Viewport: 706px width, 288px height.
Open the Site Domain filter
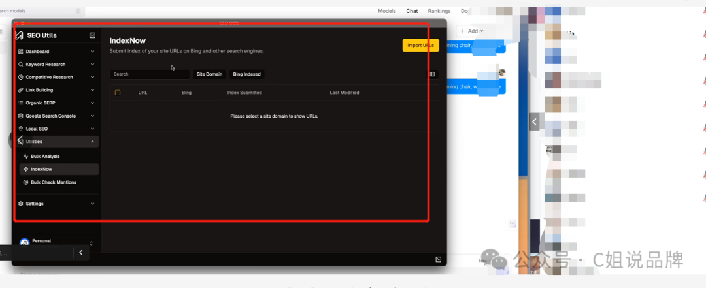(x=209, y=74)
